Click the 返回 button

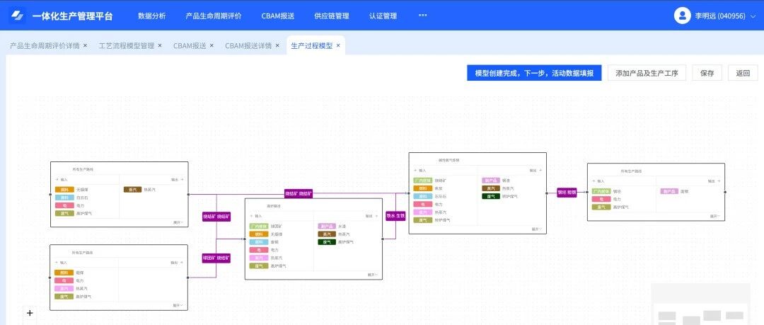click(743, 73)
